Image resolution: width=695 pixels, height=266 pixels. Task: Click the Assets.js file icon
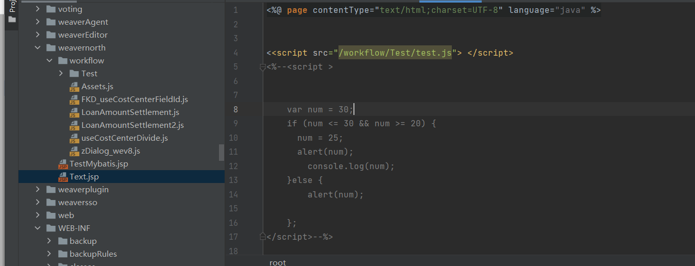pos(74,87)
